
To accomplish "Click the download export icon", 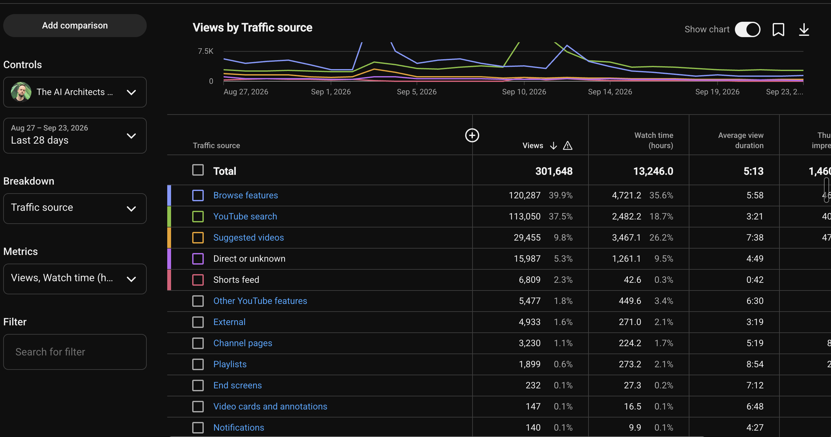I will click(x=804, y=29).
